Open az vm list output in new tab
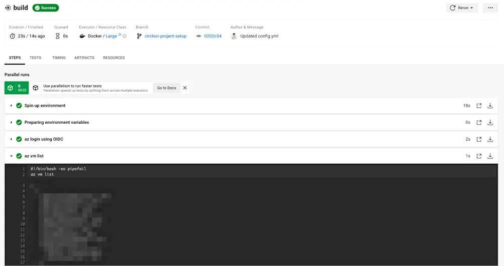Viewport: 504px width, 266px height. point(479,156)
